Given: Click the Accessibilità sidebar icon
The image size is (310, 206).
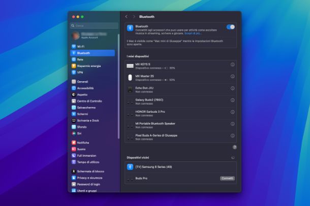Looking at the screenshot, I should tap(74, 88).
